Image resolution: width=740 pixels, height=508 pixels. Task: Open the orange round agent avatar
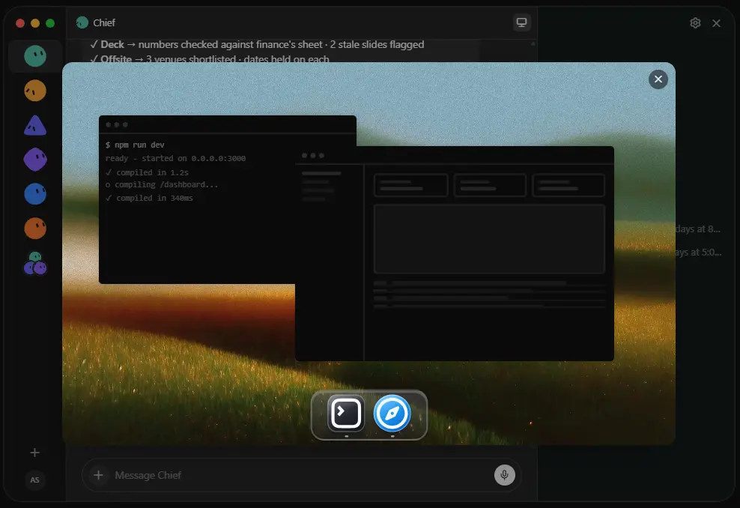[35, 229]
